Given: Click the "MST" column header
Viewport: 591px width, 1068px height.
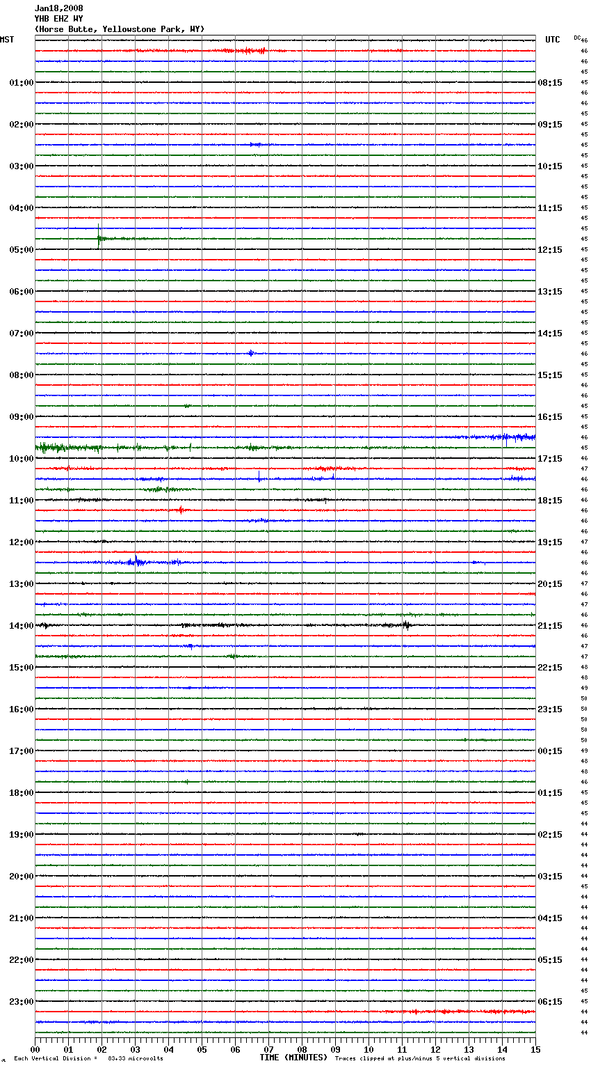Looking at the screenshot, I should [7, 40].
